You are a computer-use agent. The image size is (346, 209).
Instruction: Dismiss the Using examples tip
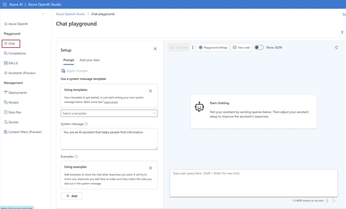click(x=151, y=168)
